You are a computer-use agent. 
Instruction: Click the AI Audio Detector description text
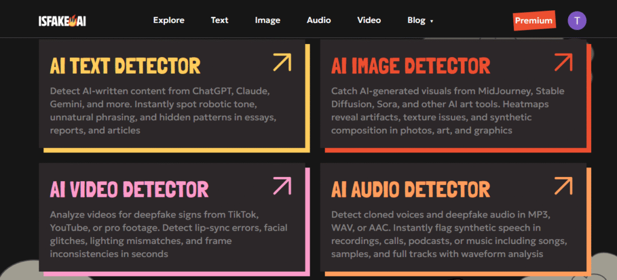(x=449, y=234)
